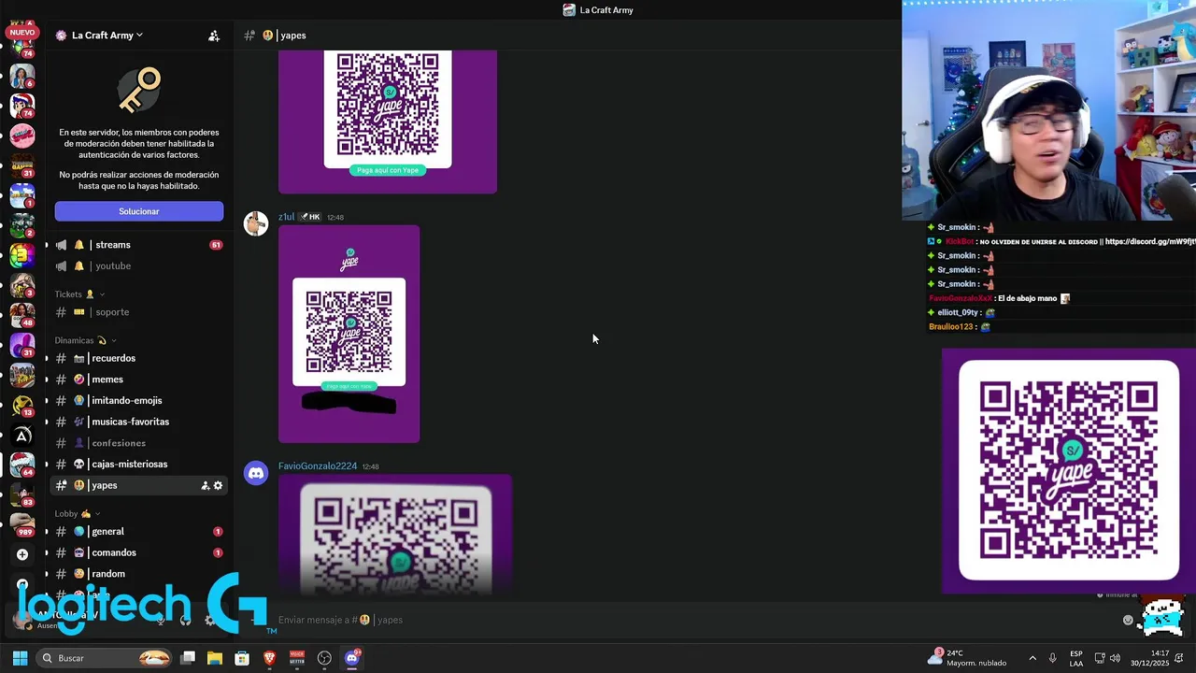Collapse the Dinamicas category
This screenshot has height=673, width=1196.
point(85,340)
